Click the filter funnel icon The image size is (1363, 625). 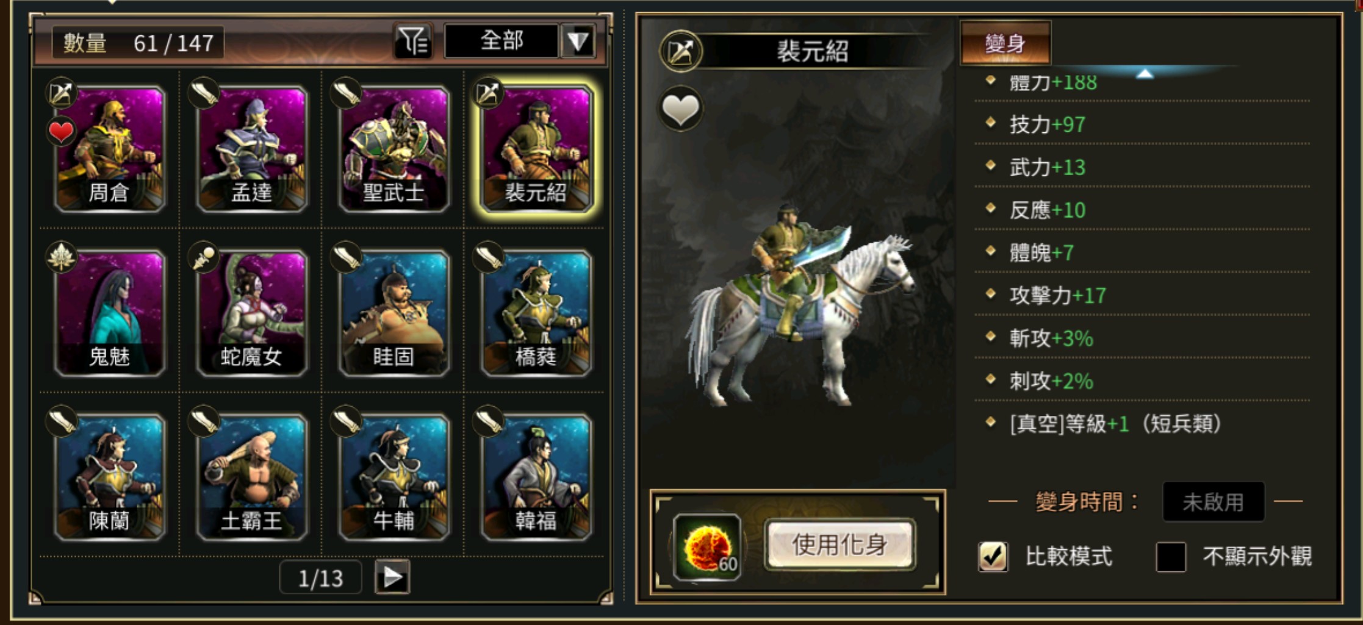413,41
